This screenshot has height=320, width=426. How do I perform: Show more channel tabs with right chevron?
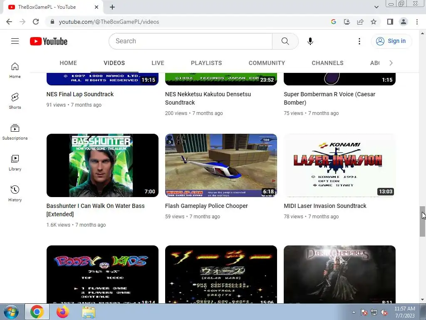391,63
